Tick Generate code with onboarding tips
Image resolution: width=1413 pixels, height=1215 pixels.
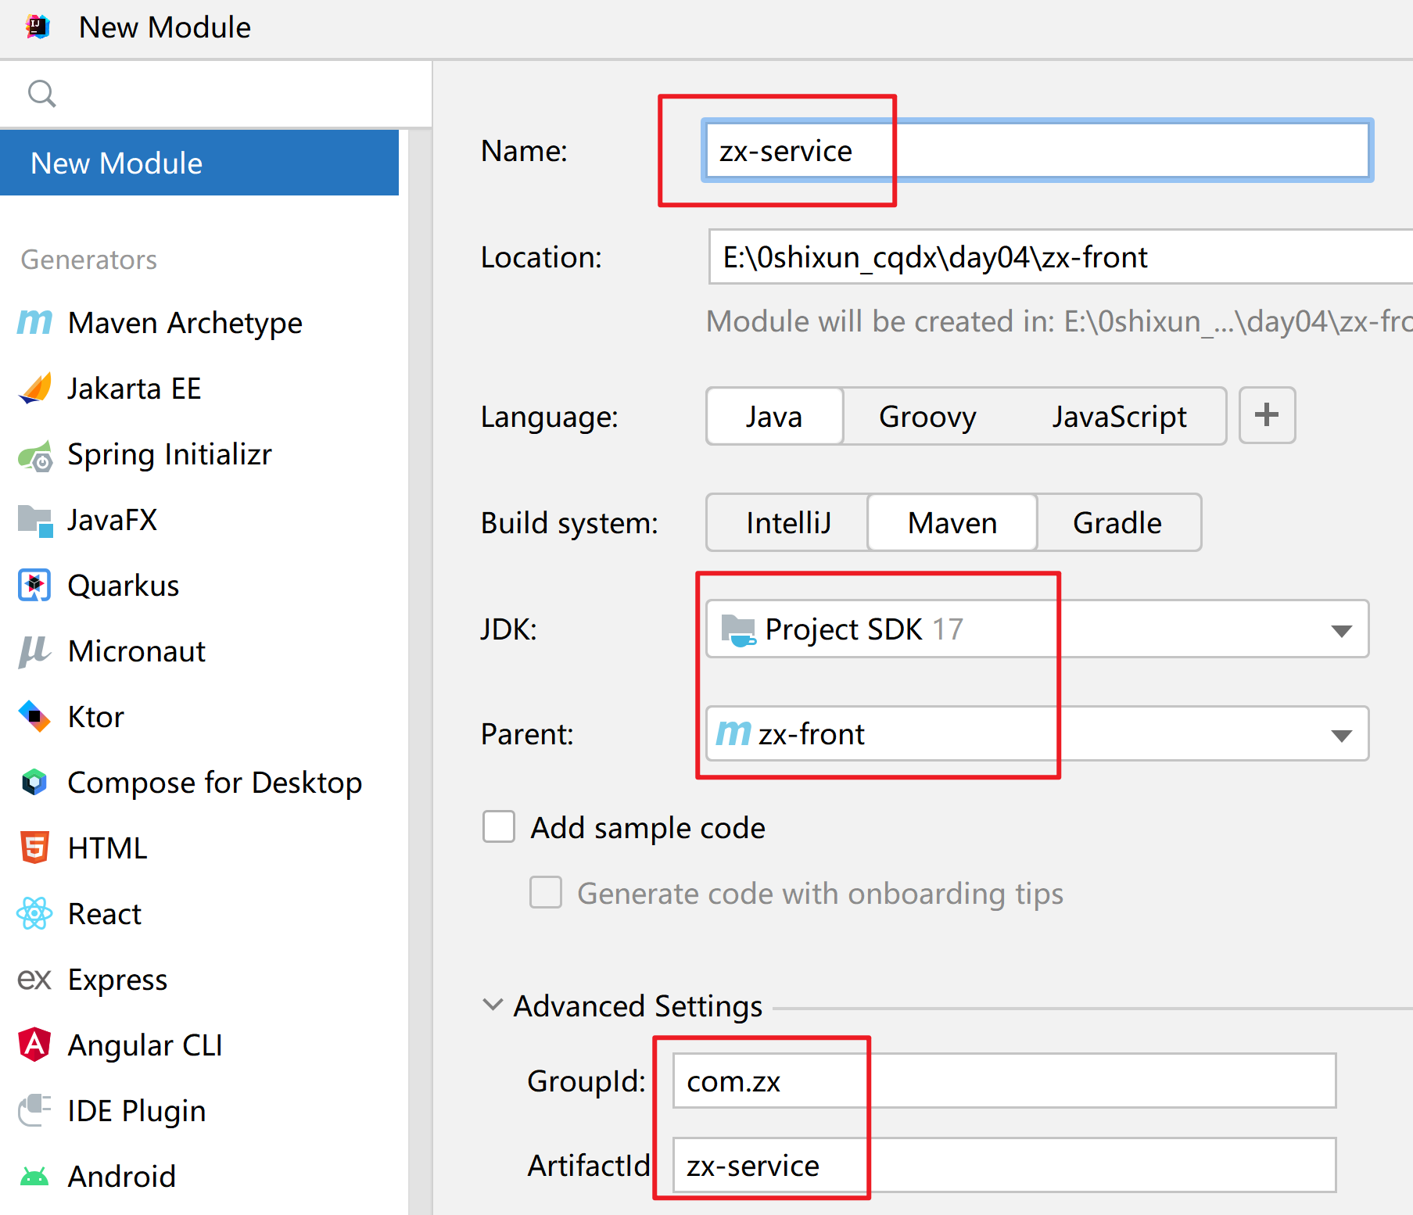tap(546, 892)
